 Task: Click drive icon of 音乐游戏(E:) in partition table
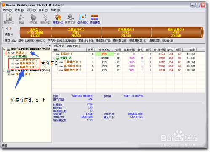pyautogui.click(x=61, y=66)
